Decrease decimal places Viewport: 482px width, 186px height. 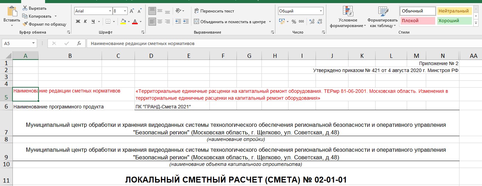(x=319, y=21)
